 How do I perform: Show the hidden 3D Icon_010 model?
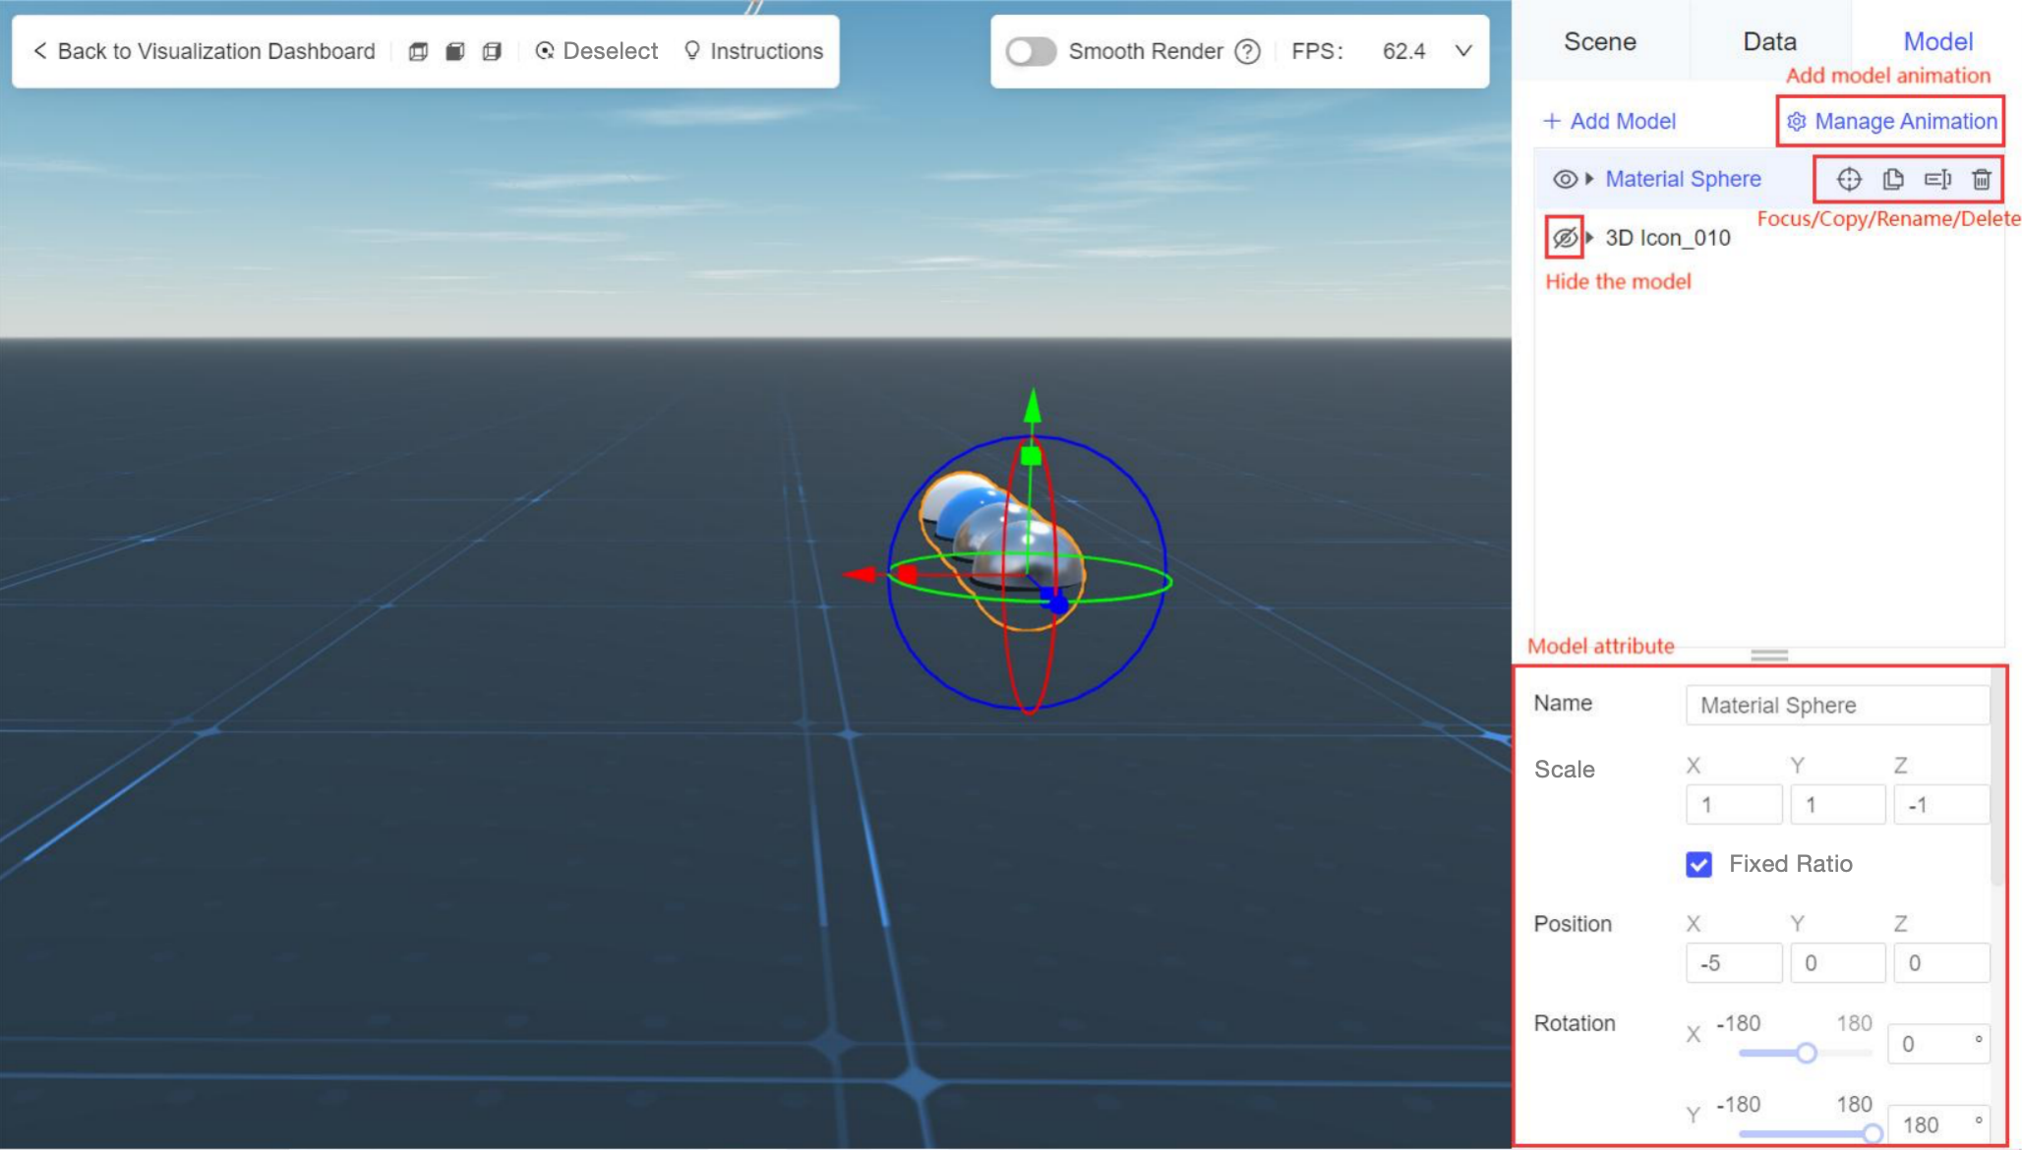tap(1563, 237)
